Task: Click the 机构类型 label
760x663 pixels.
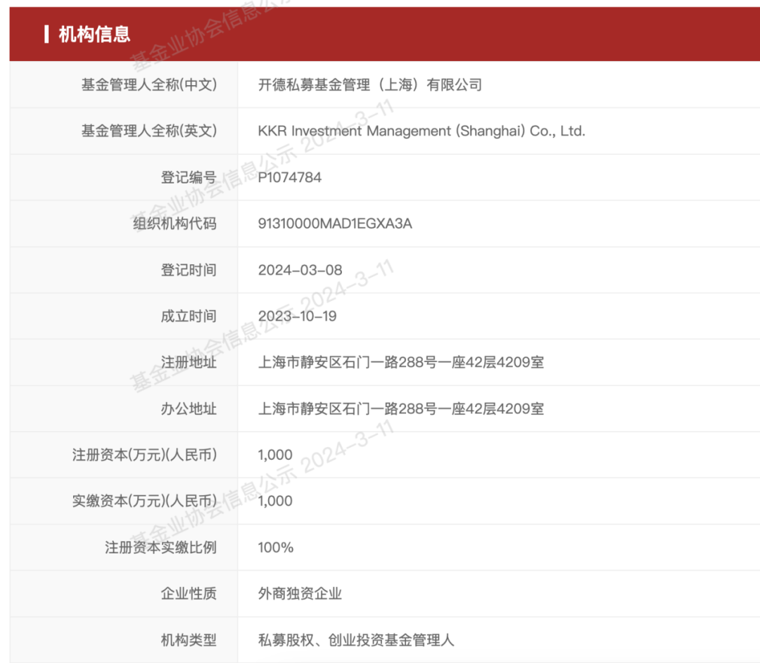Action: point(188,641)
